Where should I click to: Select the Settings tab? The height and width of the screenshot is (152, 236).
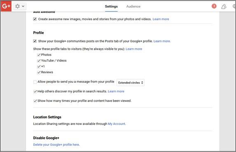tap(111, 7)
